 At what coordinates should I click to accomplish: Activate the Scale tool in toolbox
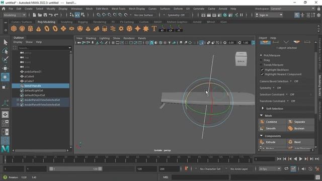[x=4, y=87]
